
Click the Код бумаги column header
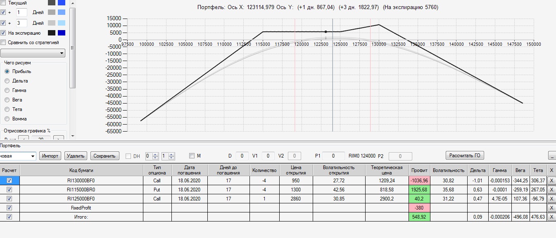tap(81, 170)
